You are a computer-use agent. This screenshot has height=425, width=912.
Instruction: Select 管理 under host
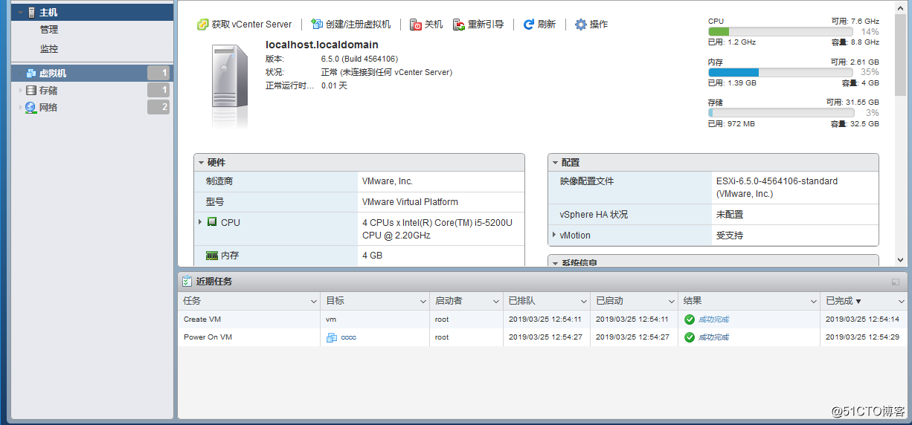point(49,30)
